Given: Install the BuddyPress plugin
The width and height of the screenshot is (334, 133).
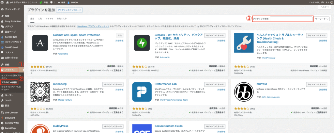Looking at the screenshot, I should (113, 126).
